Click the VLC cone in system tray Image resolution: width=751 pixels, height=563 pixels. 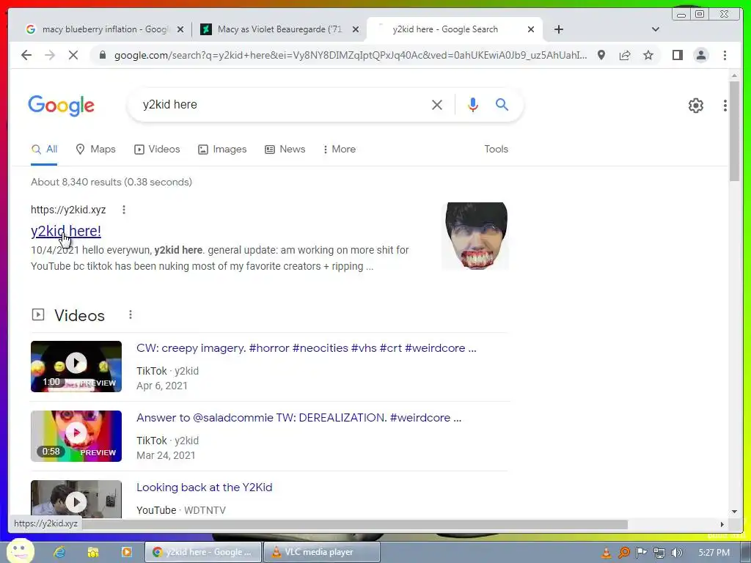[606, 553]
